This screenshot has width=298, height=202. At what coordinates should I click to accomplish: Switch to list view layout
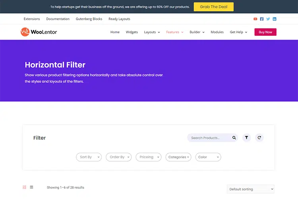point(32,187)
